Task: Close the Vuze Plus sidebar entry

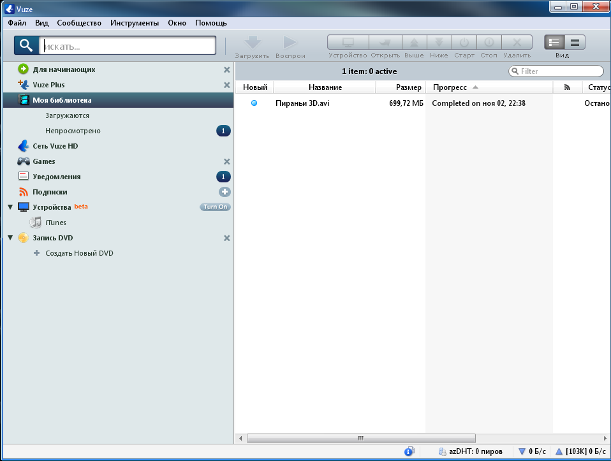Action: [227, 85]
